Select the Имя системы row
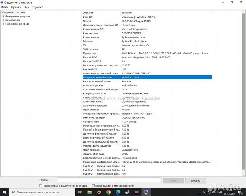The width and height of the screenshot is (246, 196). click(147, 33)
